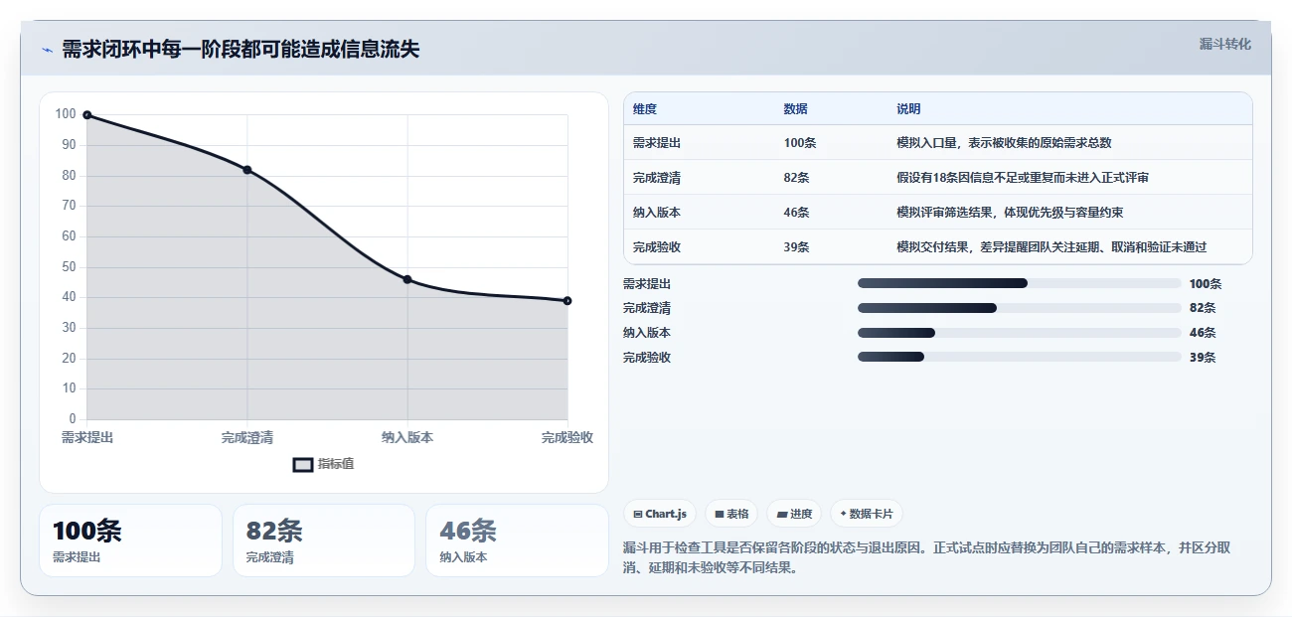This screenshot has width=1292, height=617.
Task: Click the 82条 value beside progress bar
Action: pos(1203,308)
